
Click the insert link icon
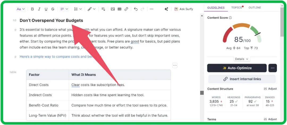point(126,9)
